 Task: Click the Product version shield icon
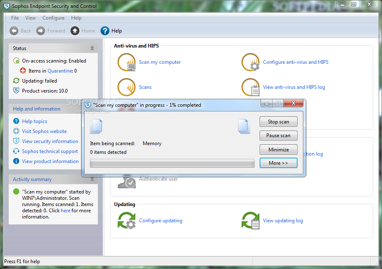click(x=16, y=91)
